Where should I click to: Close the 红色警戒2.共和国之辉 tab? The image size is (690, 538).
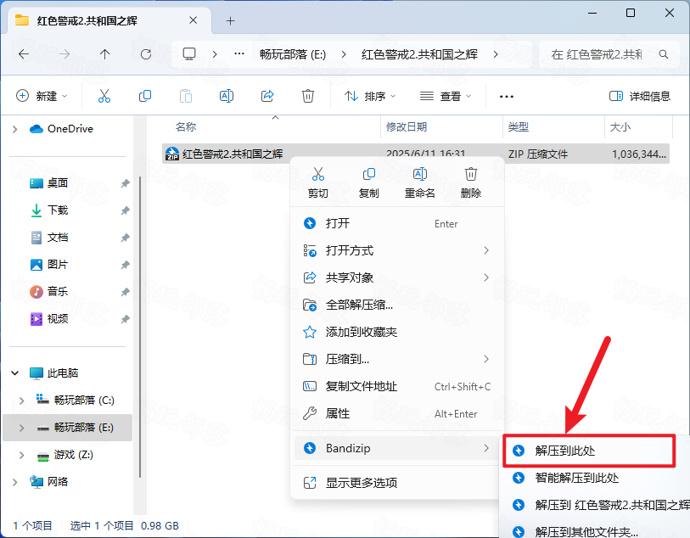coord(193,20)
